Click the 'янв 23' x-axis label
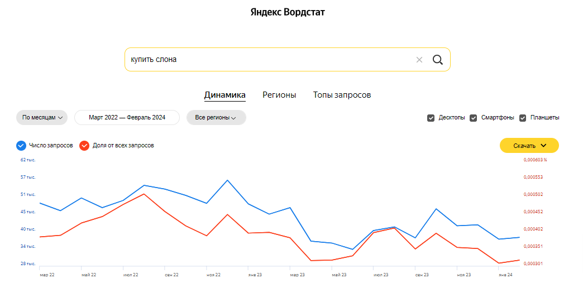This screenshot has height=283, width=583. coord(255,275)
